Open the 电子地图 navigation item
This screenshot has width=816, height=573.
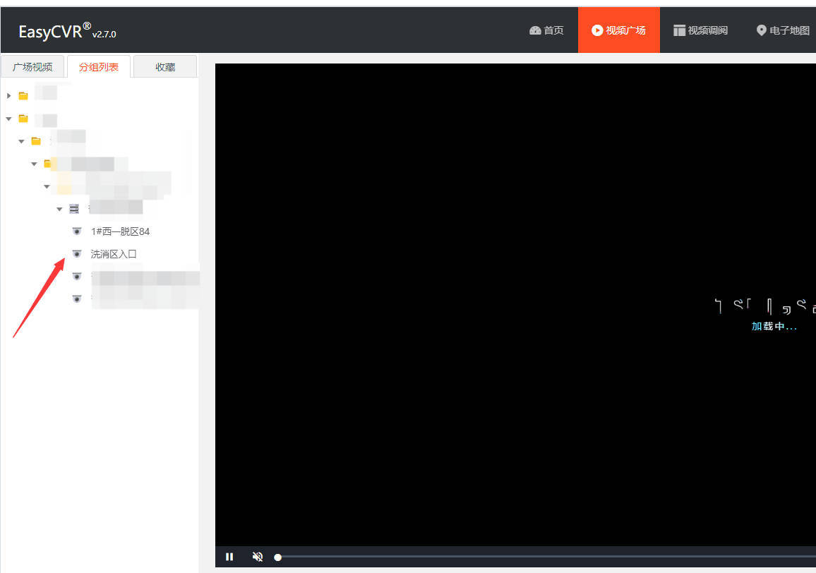pos(784,31)
